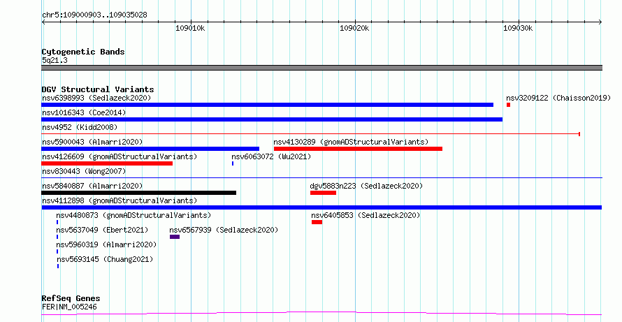Select the black bar under nsv5840887
The width and height of the screenshot is (622, 322).
[138, 193]
